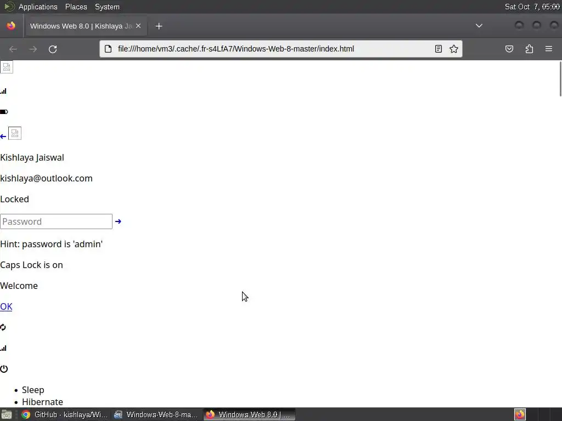Click the page vertical scrollbar thumb
This screenshot has width=562, height=421.
[x=560, y=79]
